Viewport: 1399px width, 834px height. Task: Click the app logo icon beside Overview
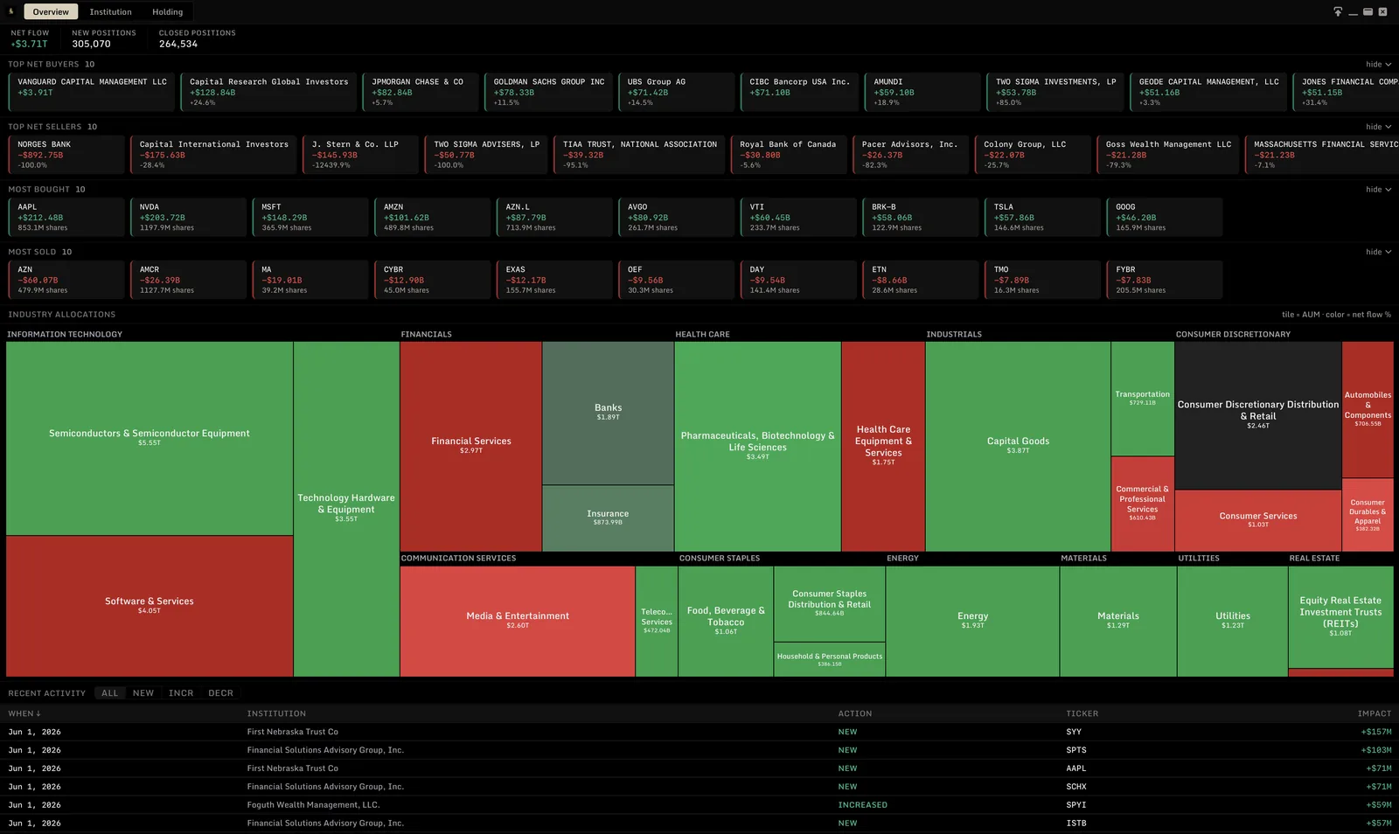point(11,11)
